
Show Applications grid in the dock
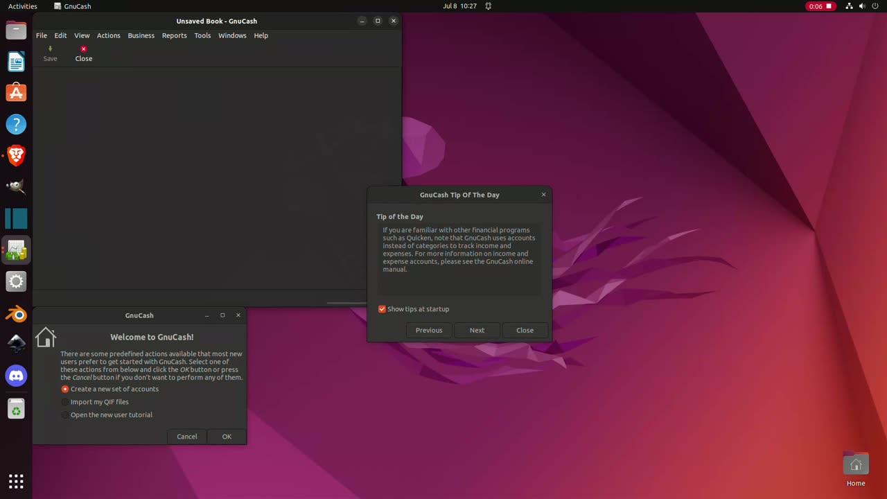16,481
